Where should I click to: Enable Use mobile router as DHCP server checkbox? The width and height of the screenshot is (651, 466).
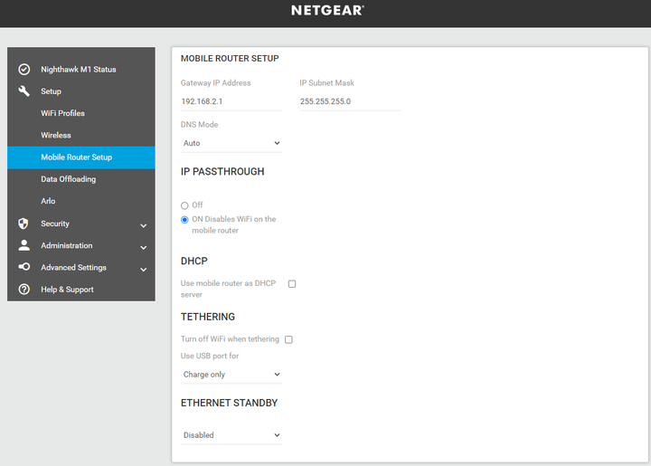tap(292, 284)
